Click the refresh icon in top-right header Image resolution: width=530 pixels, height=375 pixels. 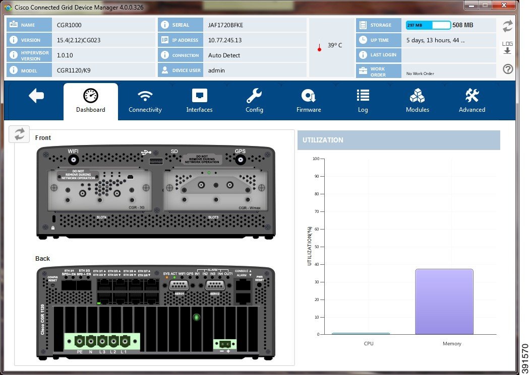(507, 26)
